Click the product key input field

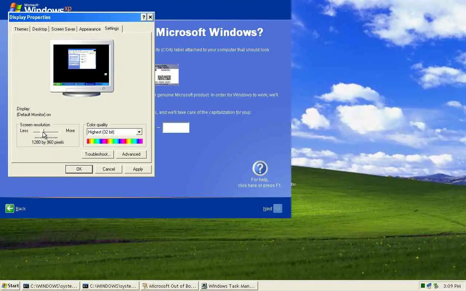(x=176, y=128)
